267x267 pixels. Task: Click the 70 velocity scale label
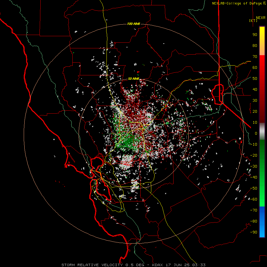255,57
